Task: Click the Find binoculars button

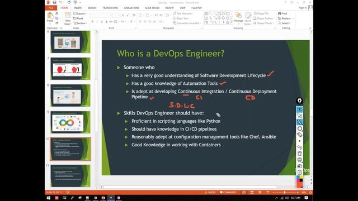Action: click(x=282, y=13)
